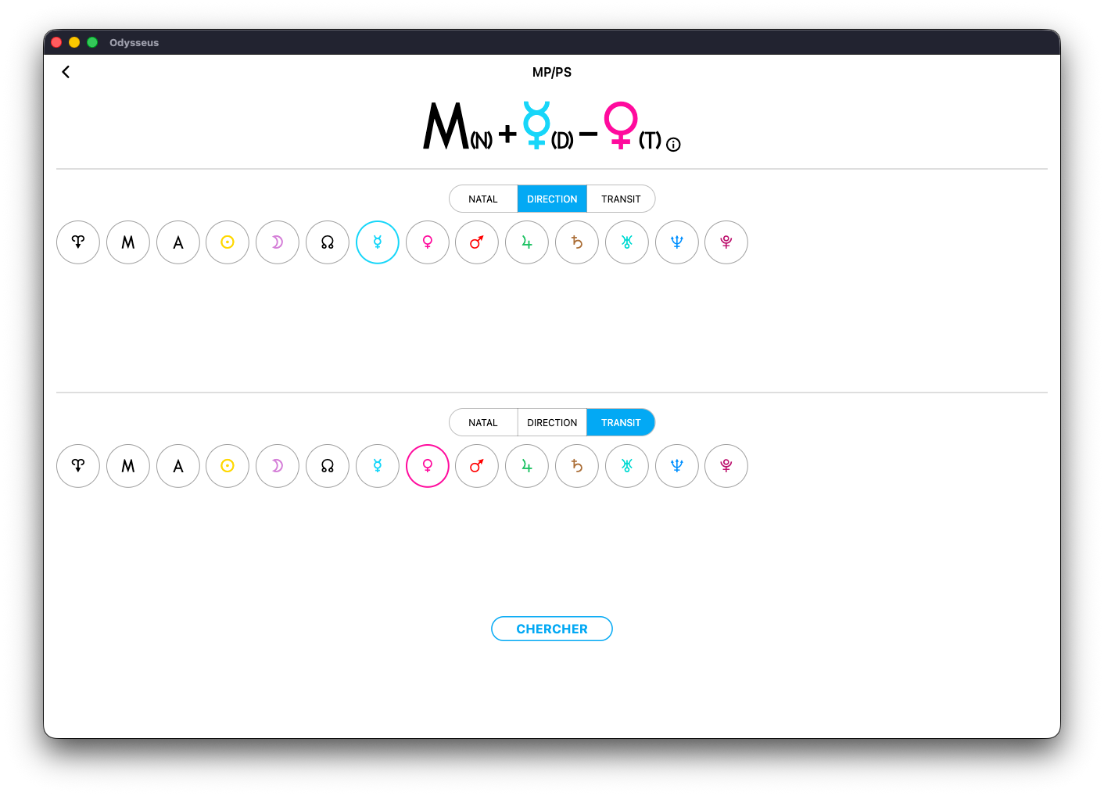Select Mars in the upper planet row

[477, 242]
